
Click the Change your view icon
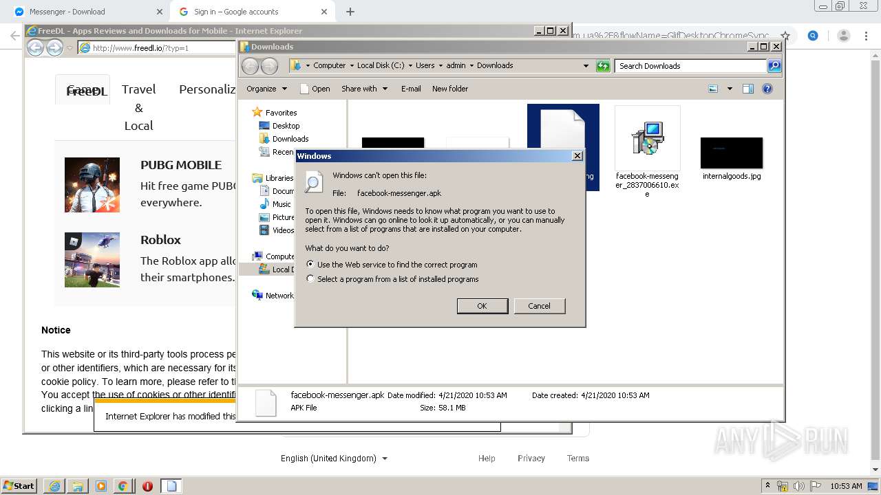click(713, 89)
